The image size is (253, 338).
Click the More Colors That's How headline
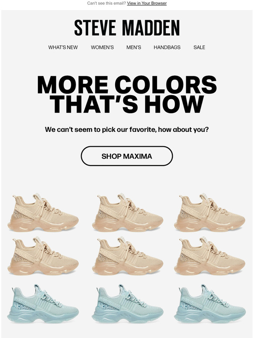pyautogui.click(x=127, y=94)
